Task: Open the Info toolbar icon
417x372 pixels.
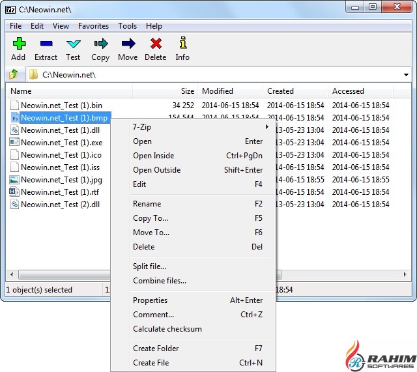Action: (182, 44)
